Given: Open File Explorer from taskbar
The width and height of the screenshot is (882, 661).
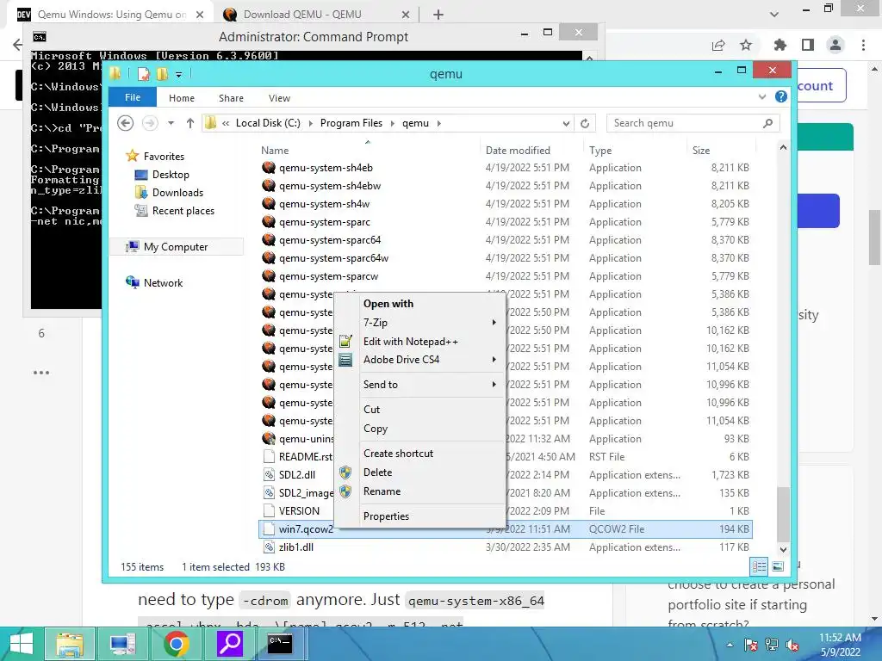Looking at the screenshot, I should 69,644.
